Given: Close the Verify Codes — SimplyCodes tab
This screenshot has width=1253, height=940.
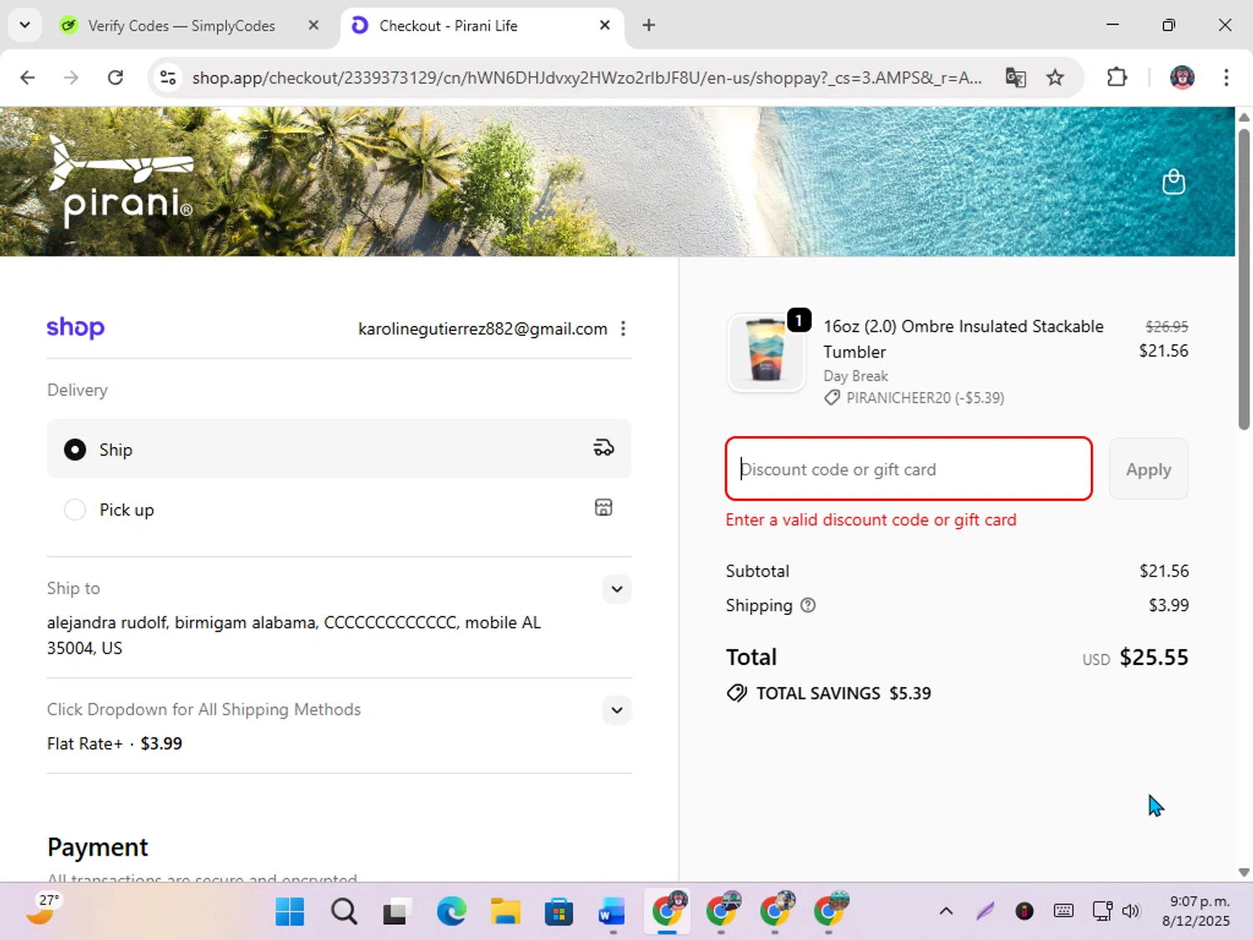Looking at the screenshot, I should pyautogui.click(x=313, y=25).
